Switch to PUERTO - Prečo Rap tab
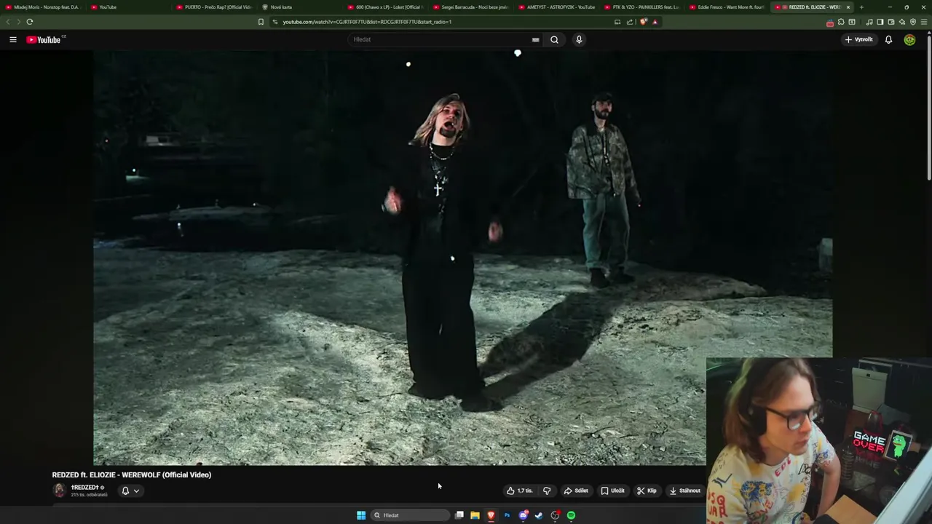 tap(213, 7)
